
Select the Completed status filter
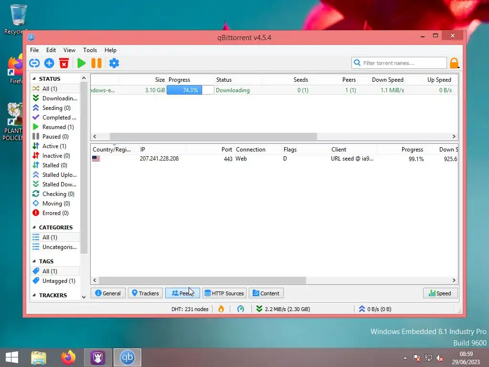tap(55, 118)
